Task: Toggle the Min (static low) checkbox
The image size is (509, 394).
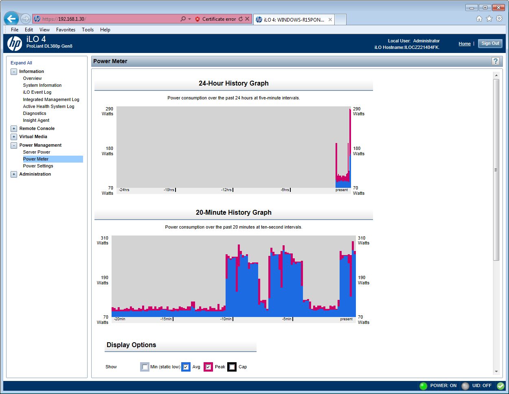Action: pos(145,367)
